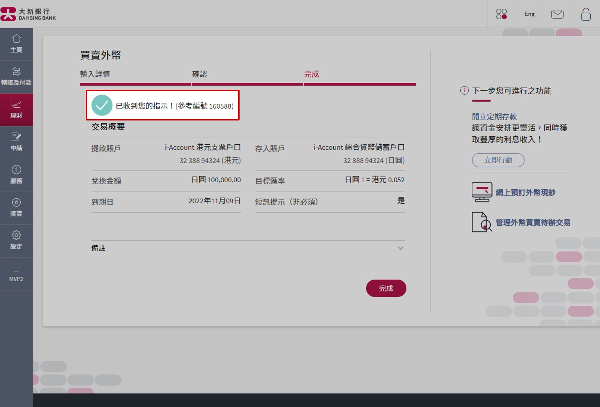Viewport: 600px width, 407px height.
Task: Click the 網上預訂外幣現鈔 monitor icon
Action: point(481,192)
